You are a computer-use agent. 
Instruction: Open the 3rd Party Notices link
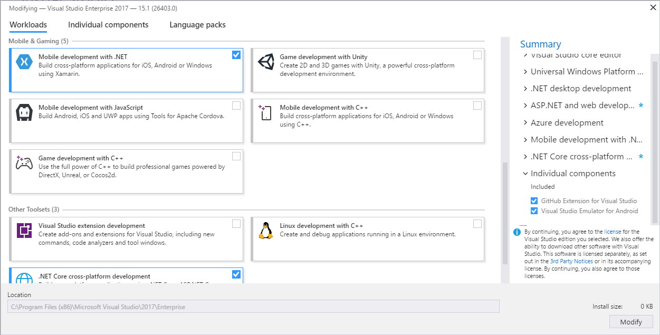click(571, 261)
